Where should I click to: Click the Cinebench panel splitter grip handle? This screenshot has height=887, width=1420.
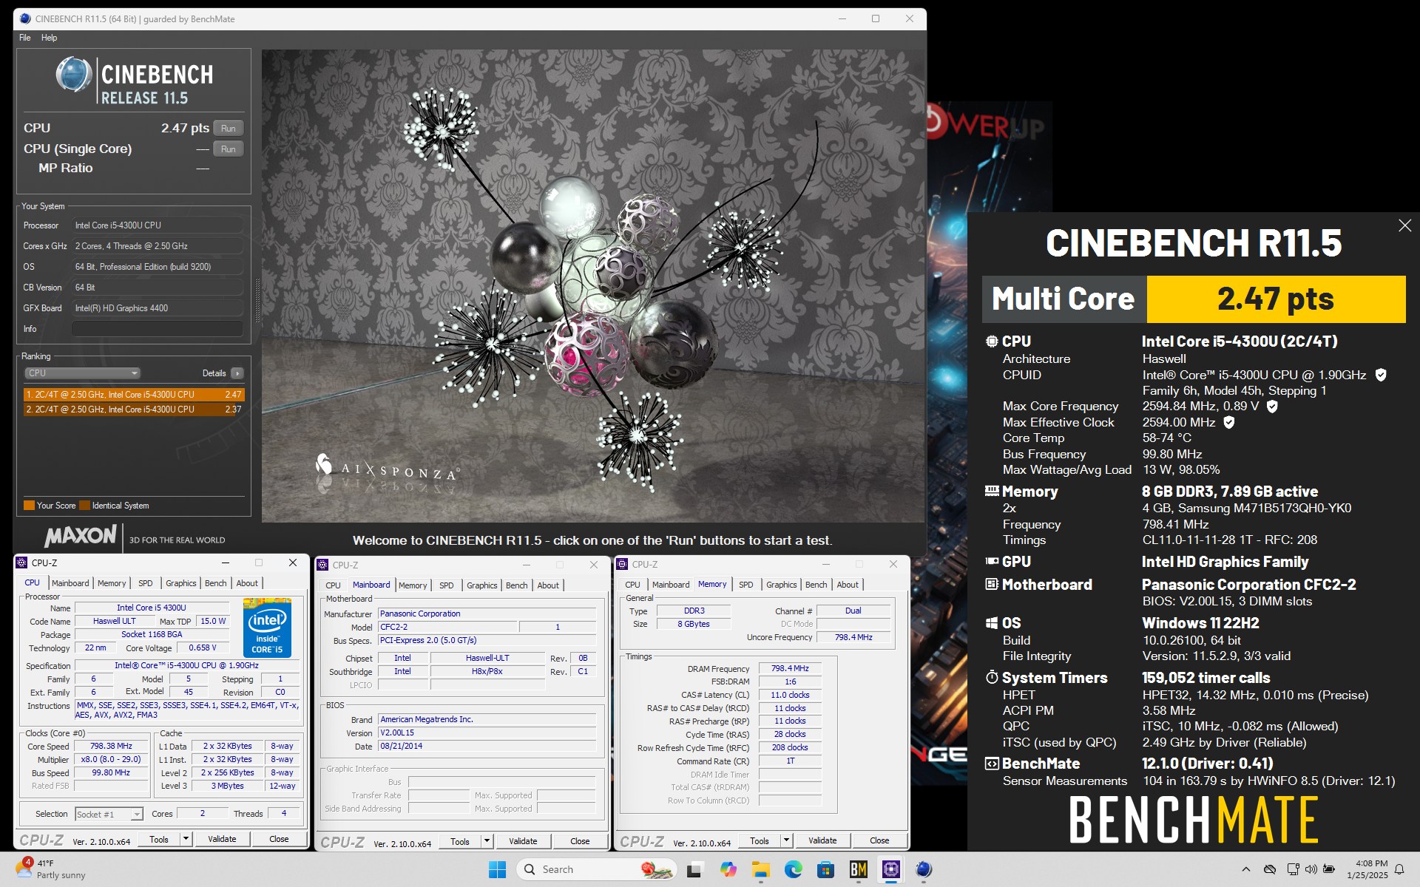tap(257, 300)
